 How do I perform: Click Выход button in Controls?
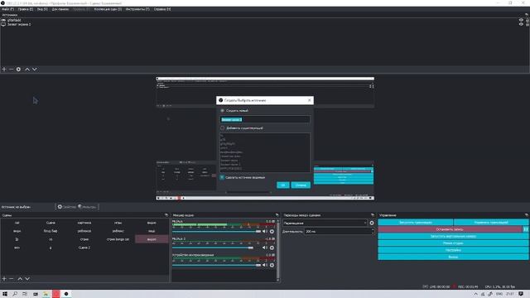pos(453,257)
